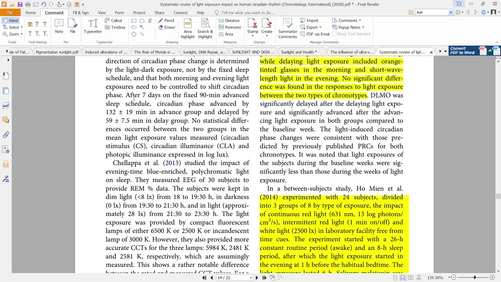
Task: Switch to the Fill & Sign tab
Action: pos(81,13)
